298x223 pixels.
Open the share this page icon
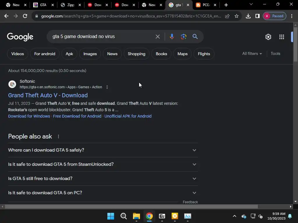(x=227, y=16)
